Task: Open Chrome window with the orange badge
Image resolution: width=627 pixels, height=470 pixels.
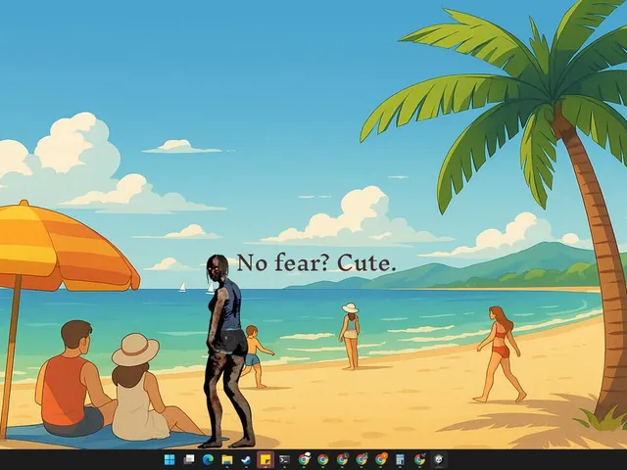Action: click(x=380, y=459)
